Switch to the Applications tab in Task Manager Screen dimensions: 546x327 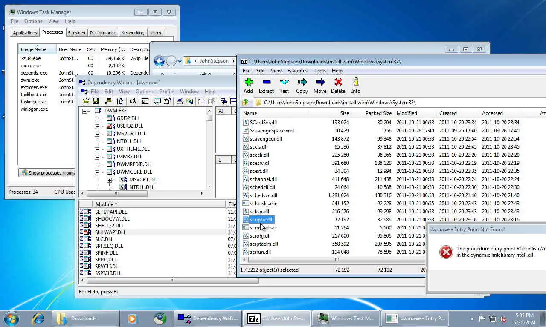point(25,33)
